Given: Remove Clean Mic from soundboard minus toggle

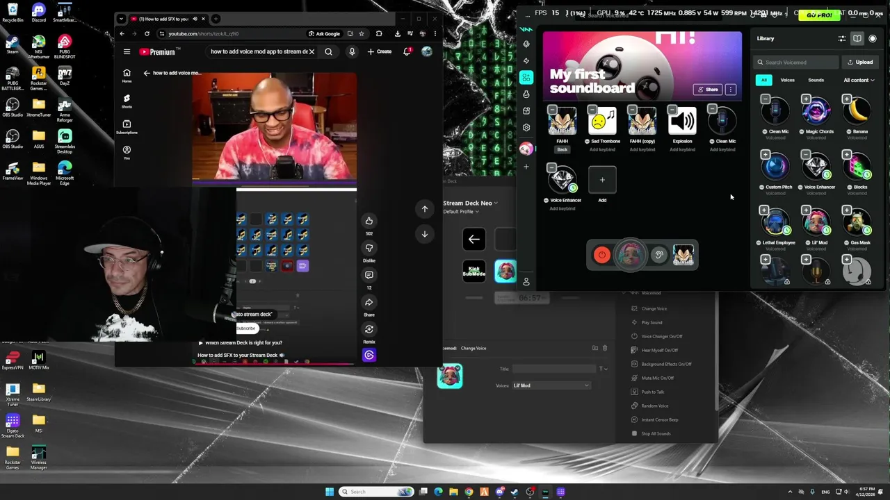Looking at the screenshot, I should tap(712, 109).
